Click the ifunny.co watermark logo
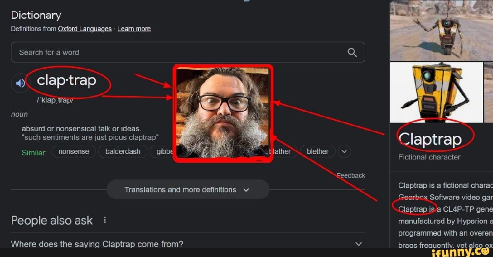The width and height of the screenshot is (493, 257). [461, 252]
